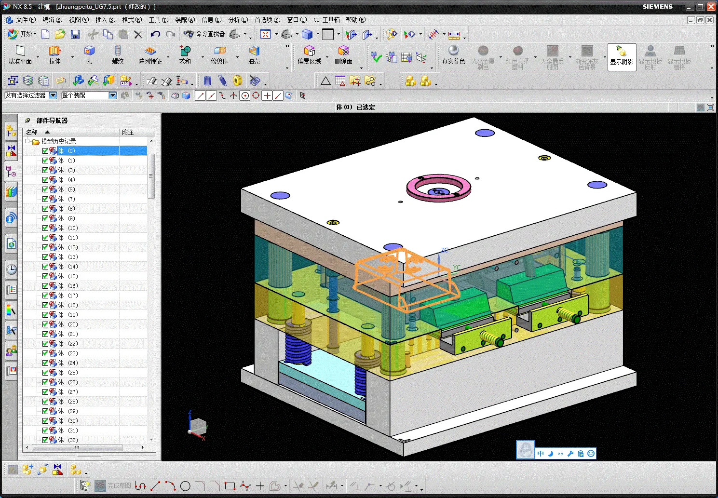The height and width of the screenshot is (498, 718).
Task: Open the 帮助(H) menu
Action: click(x=355, y=20)
